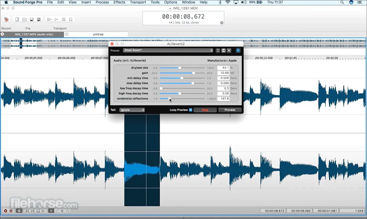Screen dimensions: 367x219
Task: Select the pointer edit tool
Action: coord(51,211)
